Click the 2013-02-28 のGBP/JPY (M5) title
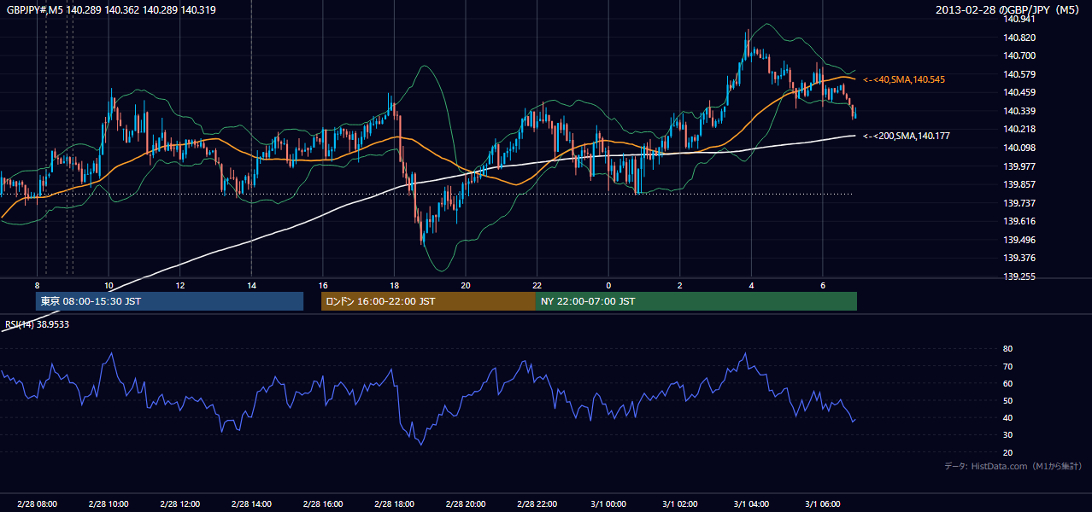Screen dimensions: 1092x512 pos(1008,9)
